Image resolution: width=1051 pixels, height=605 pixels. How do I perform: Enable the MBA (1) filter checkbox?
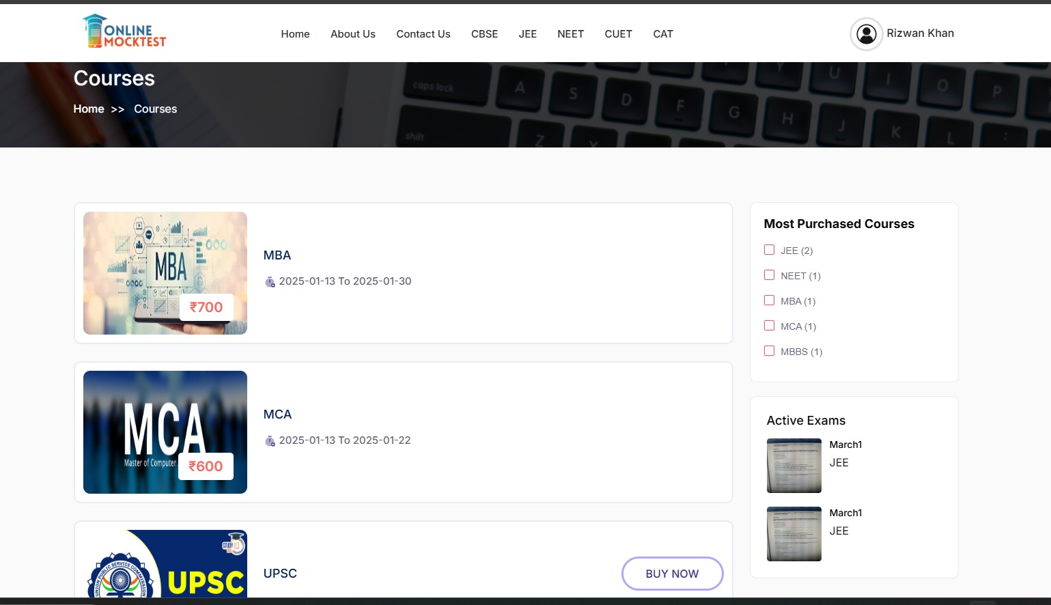coord(769,300)
